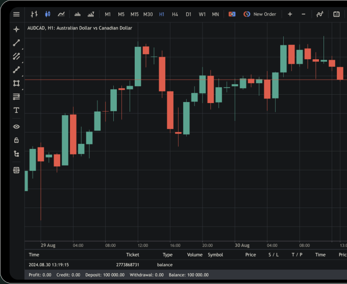
Task: Open the object tree icon
Action: pos(16,153)
